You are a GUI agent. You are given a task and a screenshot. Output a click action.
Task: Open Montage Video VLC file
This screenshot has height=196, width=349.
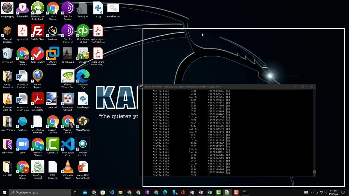[7, 102]
